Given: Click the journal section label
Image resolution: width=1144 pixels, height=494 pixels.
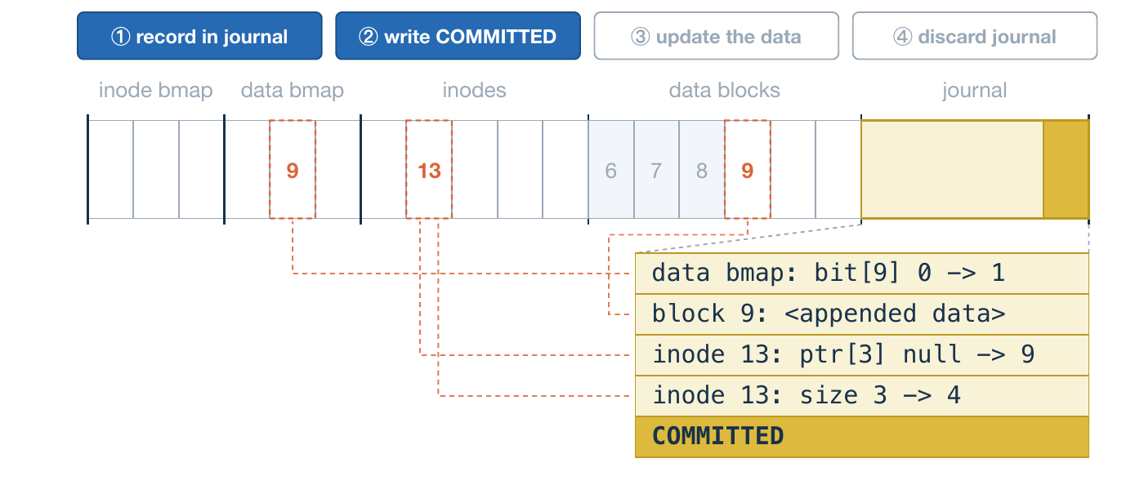Looking at the screenshot, I should coord(974,90).
